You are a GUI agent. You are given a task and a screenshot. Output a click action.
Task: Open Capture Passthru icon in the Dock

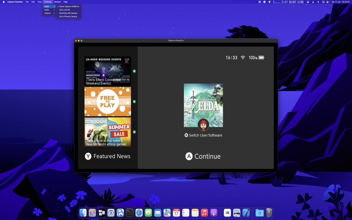(120, 212)
